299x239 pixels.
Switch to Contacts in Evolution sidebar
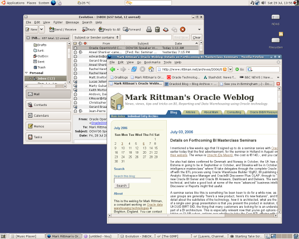[x=48, y=105]
